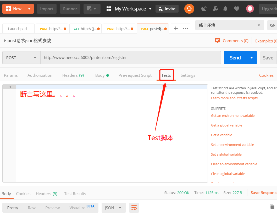Image resolution: width=277 pixels, height=215 pixels.
Task: Click the workspace grid icon
Action: pyautogui.click(x=109, y=9)
